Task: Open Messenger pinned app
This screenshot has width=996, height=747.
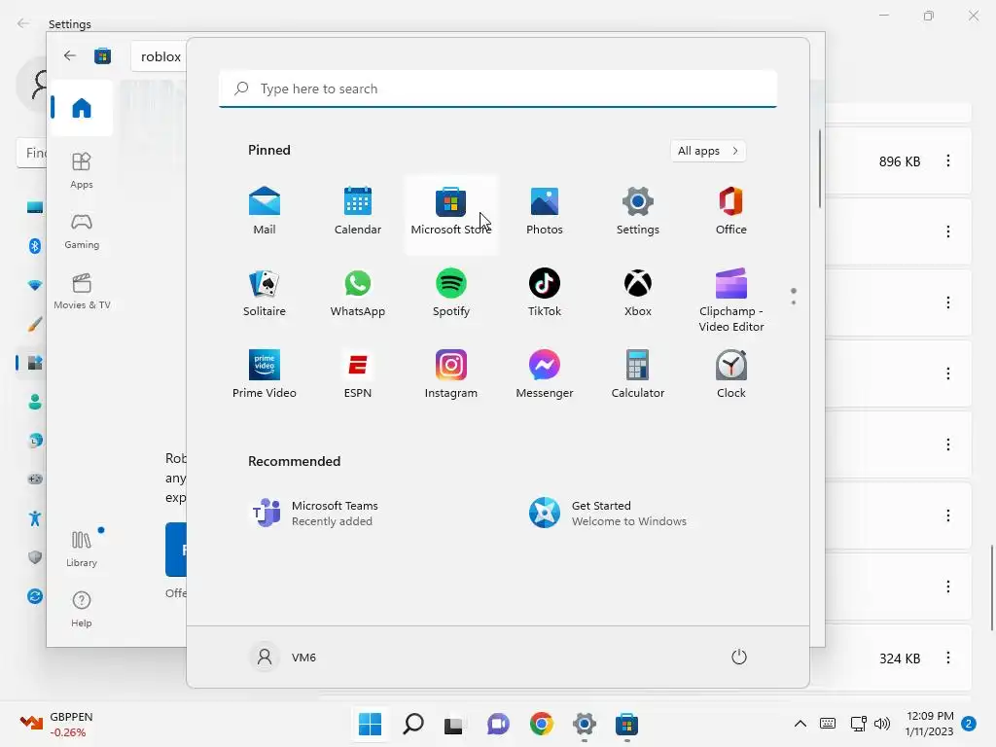Action: pos(545,374)
